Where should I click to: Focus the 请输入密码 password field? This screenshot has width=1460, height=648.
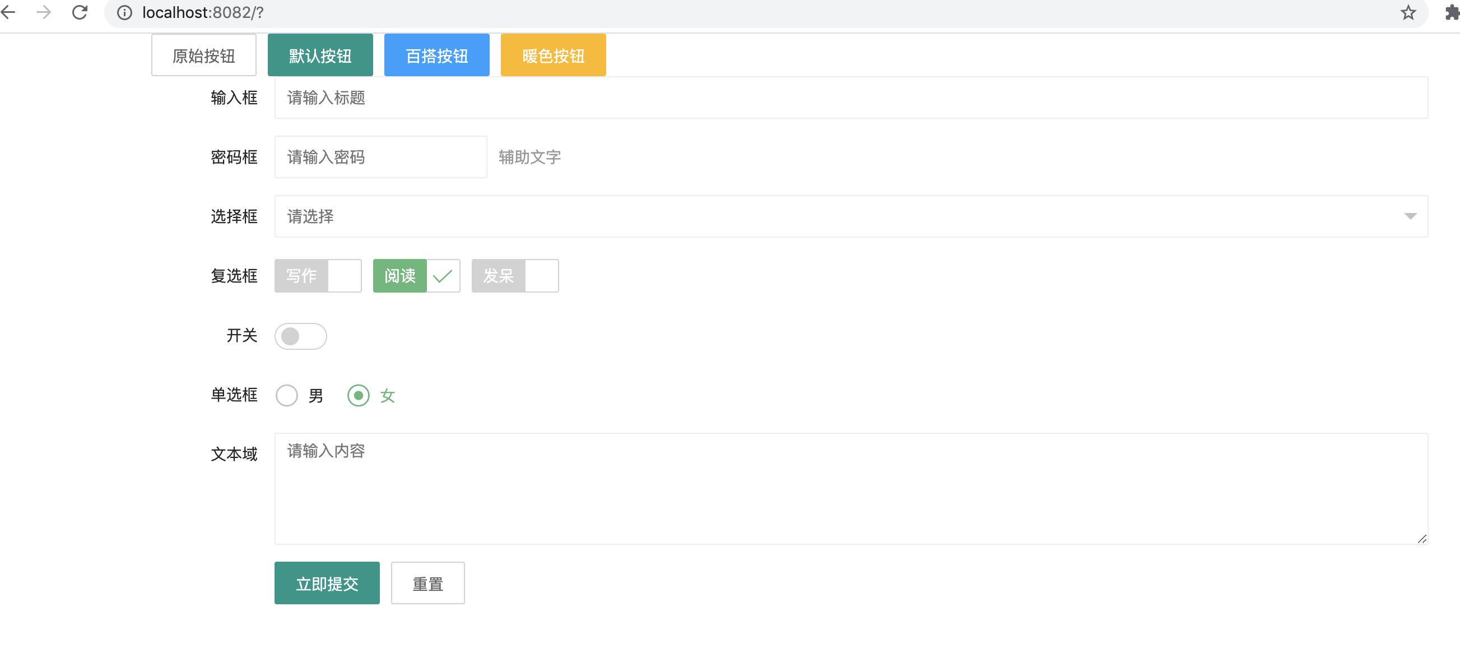(x=380, y=157)
